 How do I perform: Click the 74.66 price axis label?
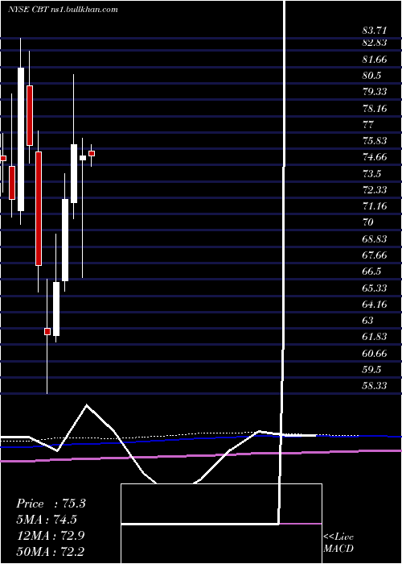tap(375, 157)
